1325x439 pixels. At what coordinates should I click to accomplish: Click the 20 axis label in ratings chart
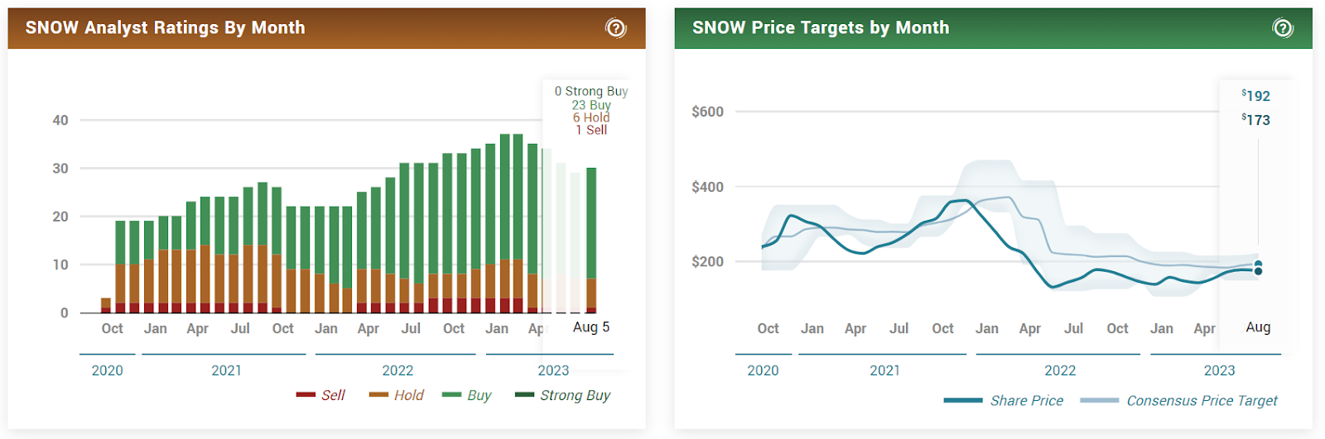pos(60,217)
